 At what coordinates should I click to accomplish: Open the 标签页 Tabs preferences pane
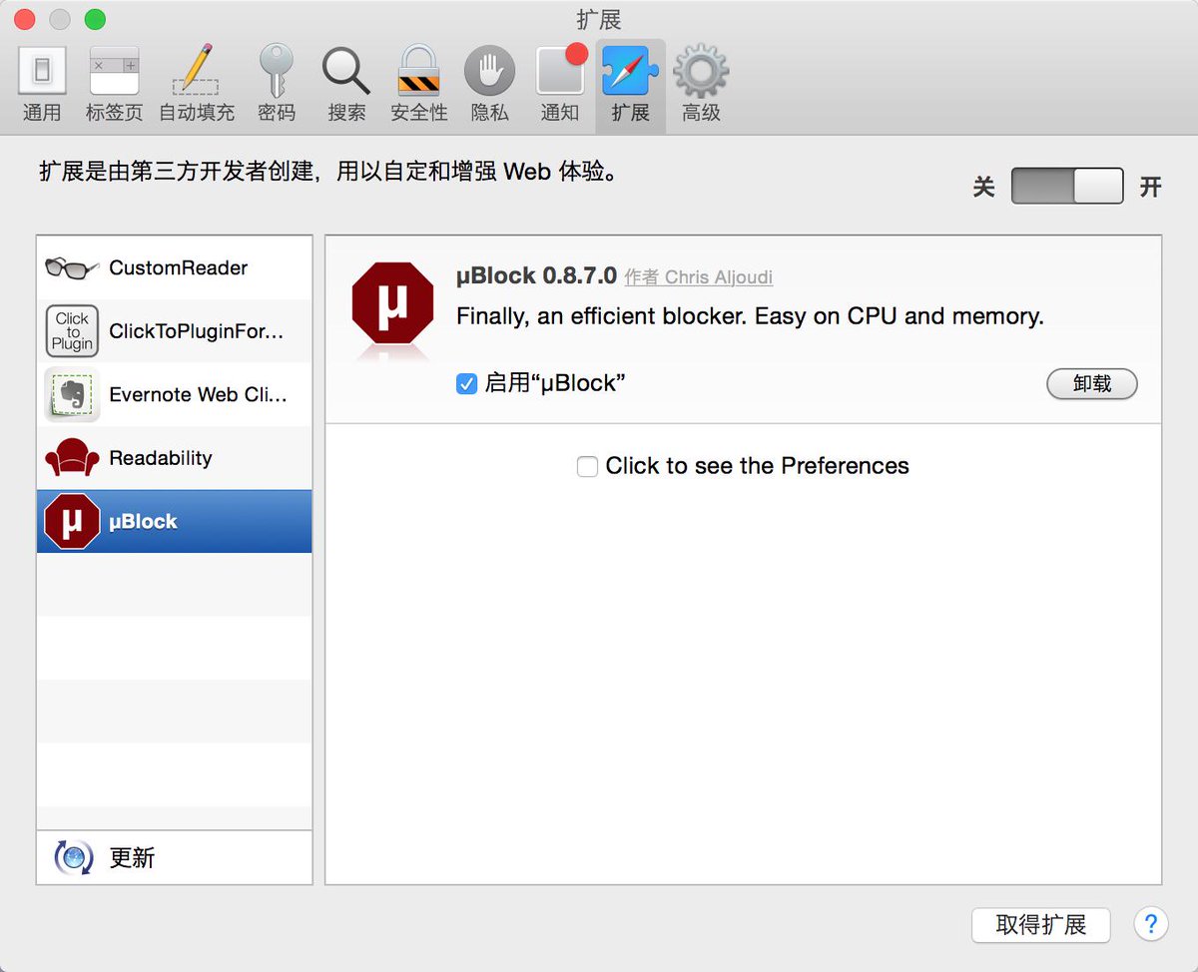114,85
